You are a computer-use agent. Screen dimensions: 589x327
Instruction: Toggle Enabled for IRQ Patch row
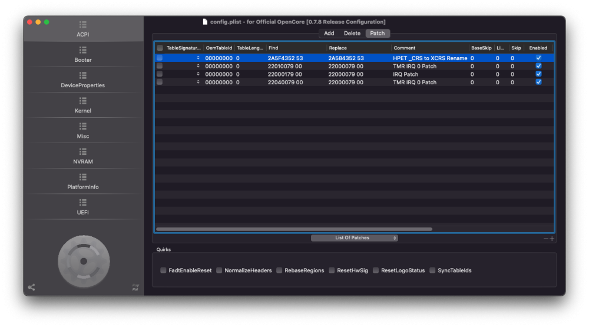point(538,74)
